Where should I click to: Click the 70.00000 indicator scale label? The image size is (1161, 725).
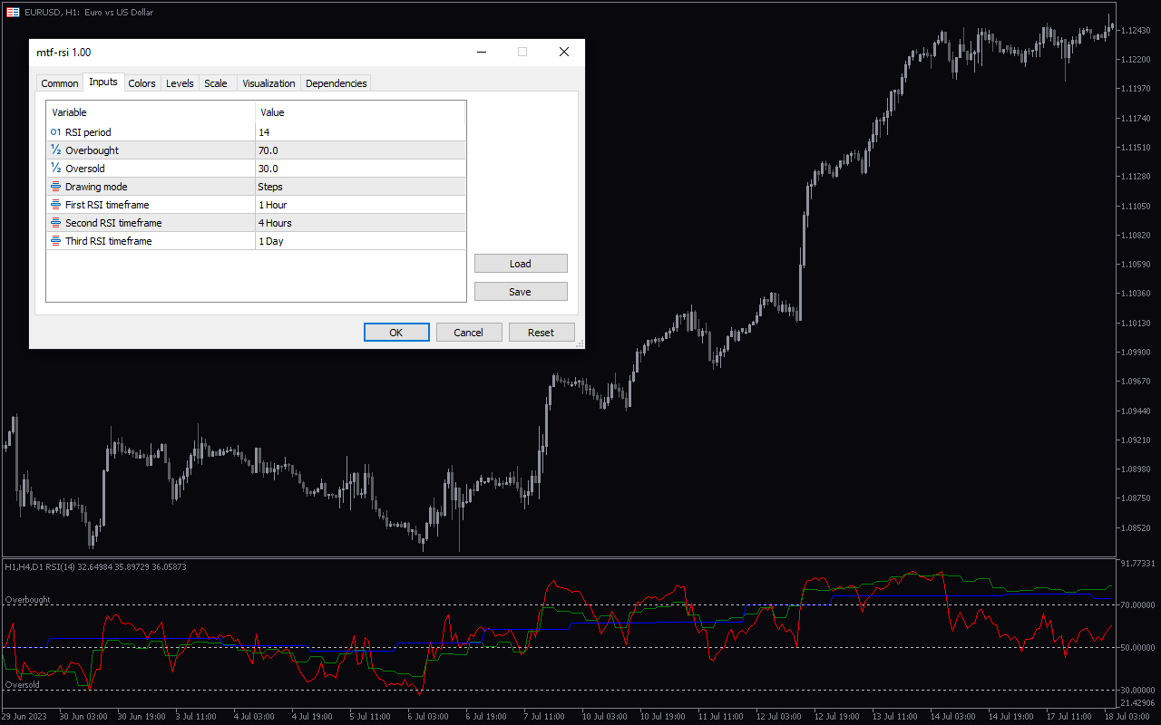click(x=1138, y=604)
